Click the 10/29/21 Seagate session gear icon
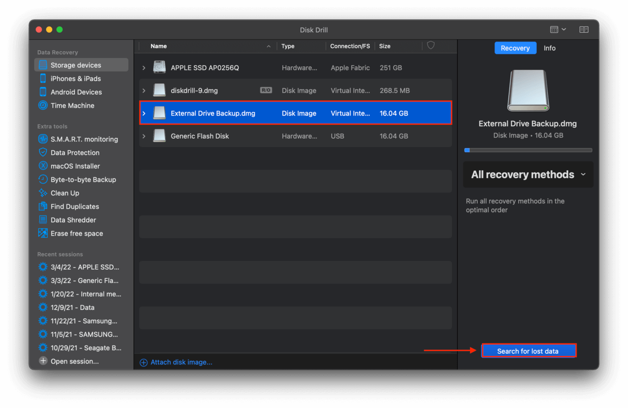628x408 pixels. (43, 348)
